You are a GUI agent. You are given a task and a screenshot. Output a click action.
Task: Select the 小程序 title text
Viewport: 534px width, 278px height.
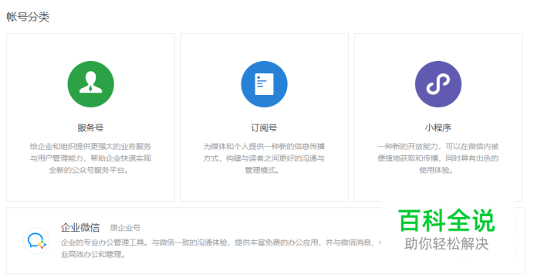click(438, 127)
